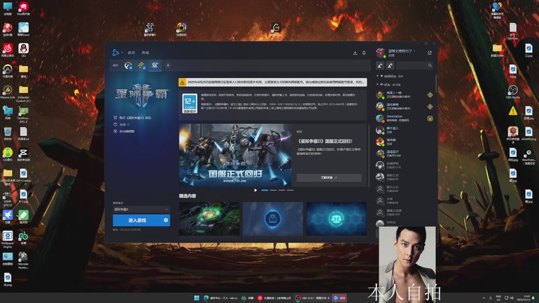
Task: Switch to the OBS taskbar window
Action: pyautogui.click(x=313, y=298)
